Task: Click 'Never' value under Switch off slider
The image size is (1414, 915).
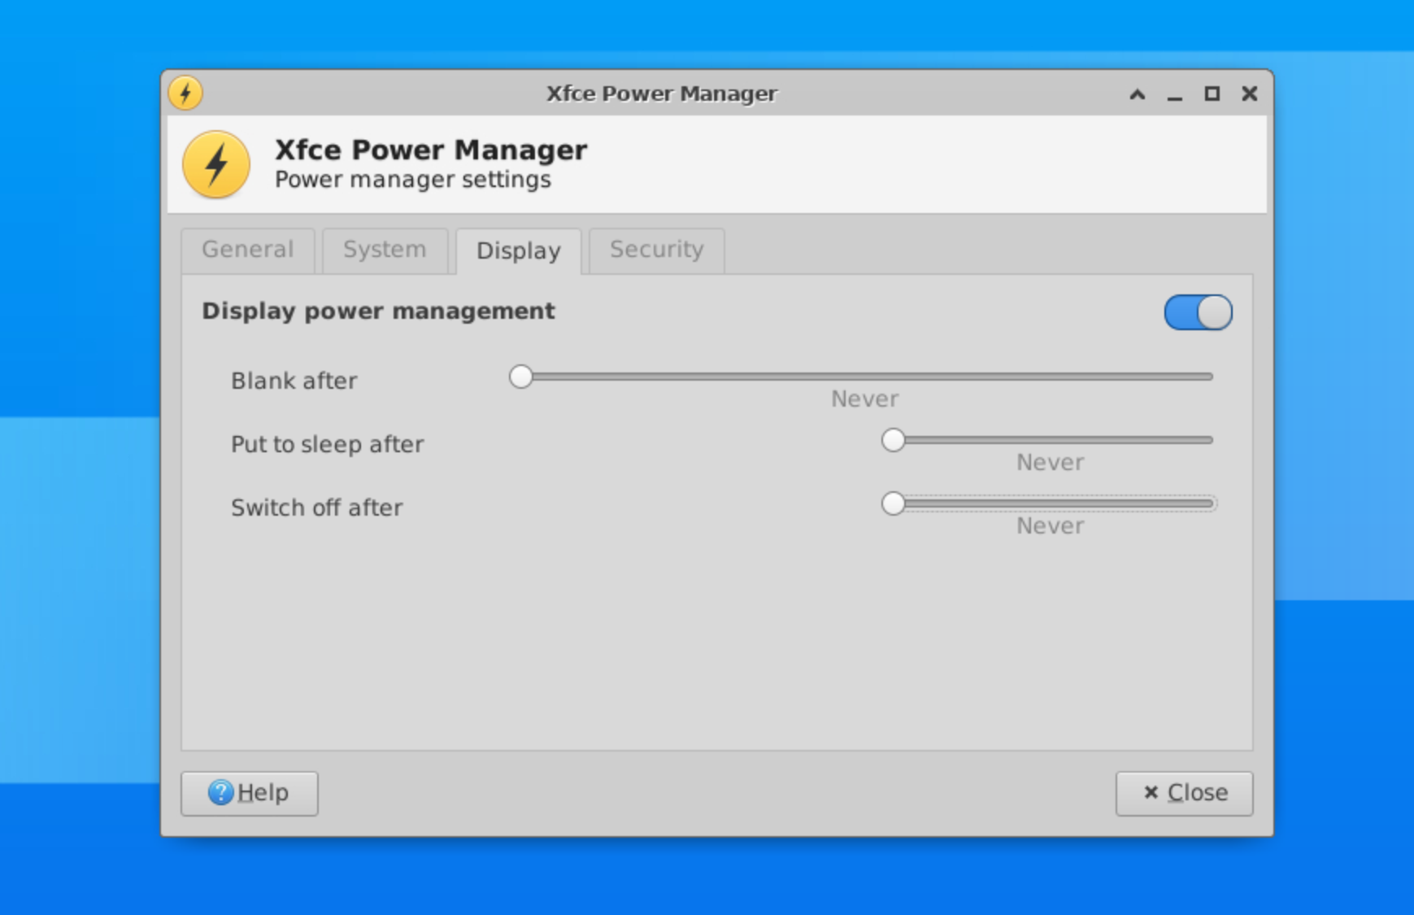Action: point(1051,526)
